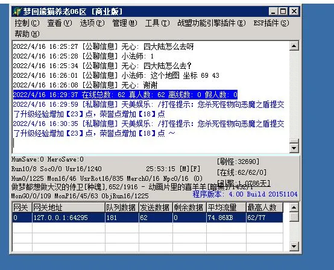Click the gateway list scroll down arrow
The image size is (334, 270).
[x=294, y=246]
